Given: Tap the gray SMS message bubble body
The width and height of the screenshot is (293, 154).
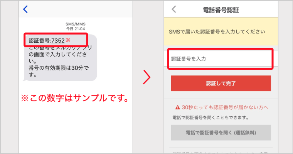Looking at the screenshot, I should (61, 58).
